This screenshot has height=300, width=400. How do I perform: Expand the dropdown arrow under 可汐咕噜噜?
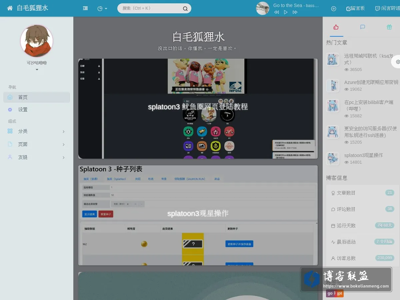point(37,70)
